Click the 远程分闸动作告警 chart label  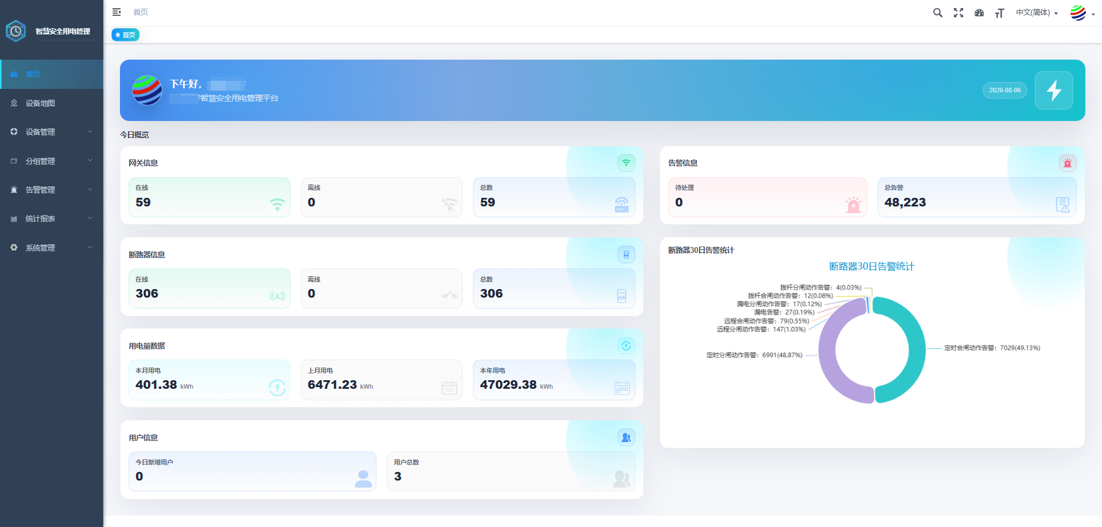(761, 330)
